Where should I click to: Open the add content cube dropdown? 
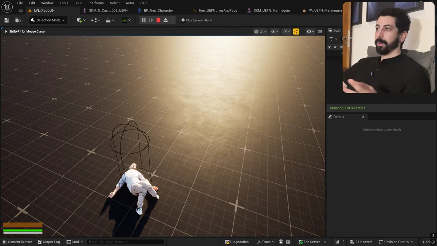click(x=81, y=20)
